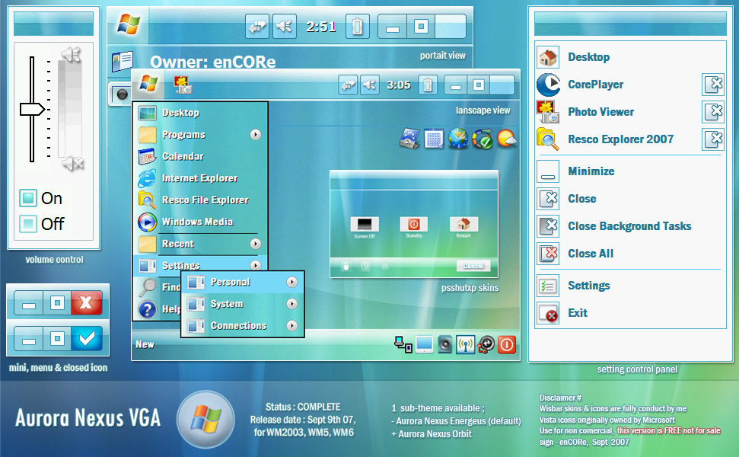Click the red X close icon sample

[87, 302]
